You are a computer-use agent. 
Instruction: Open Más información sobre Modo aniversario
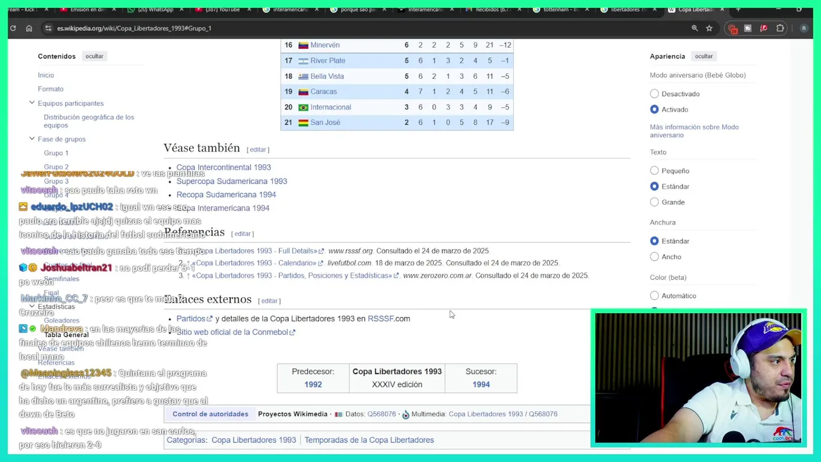click(x=694, y=131)
